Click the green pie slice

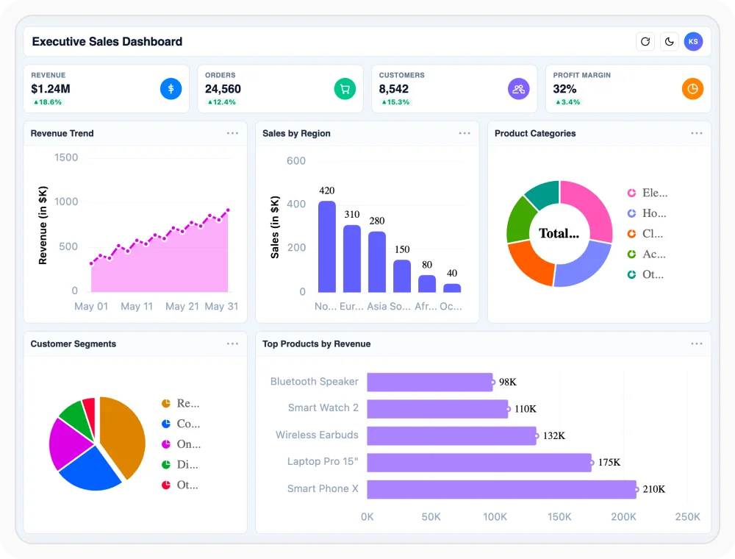click(75, 416)
